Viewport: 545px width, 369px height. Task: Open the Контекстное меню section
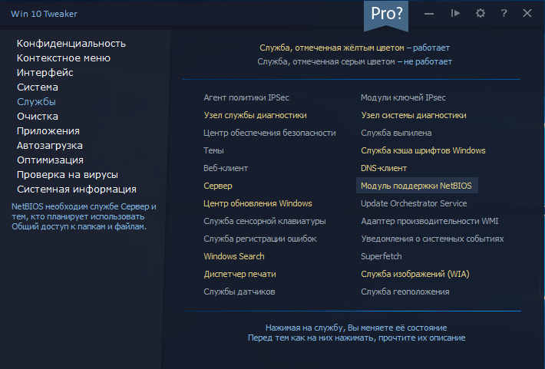(64, 58)
